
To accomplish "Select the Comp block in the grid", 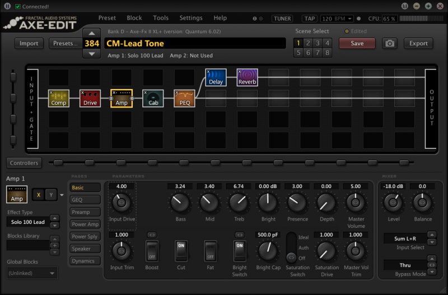I will pyautogui.click(x=58, y=98).
